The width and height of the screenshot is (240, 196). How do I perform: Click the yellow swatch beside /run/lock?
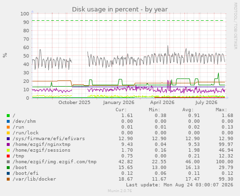[x=8, y=133]
